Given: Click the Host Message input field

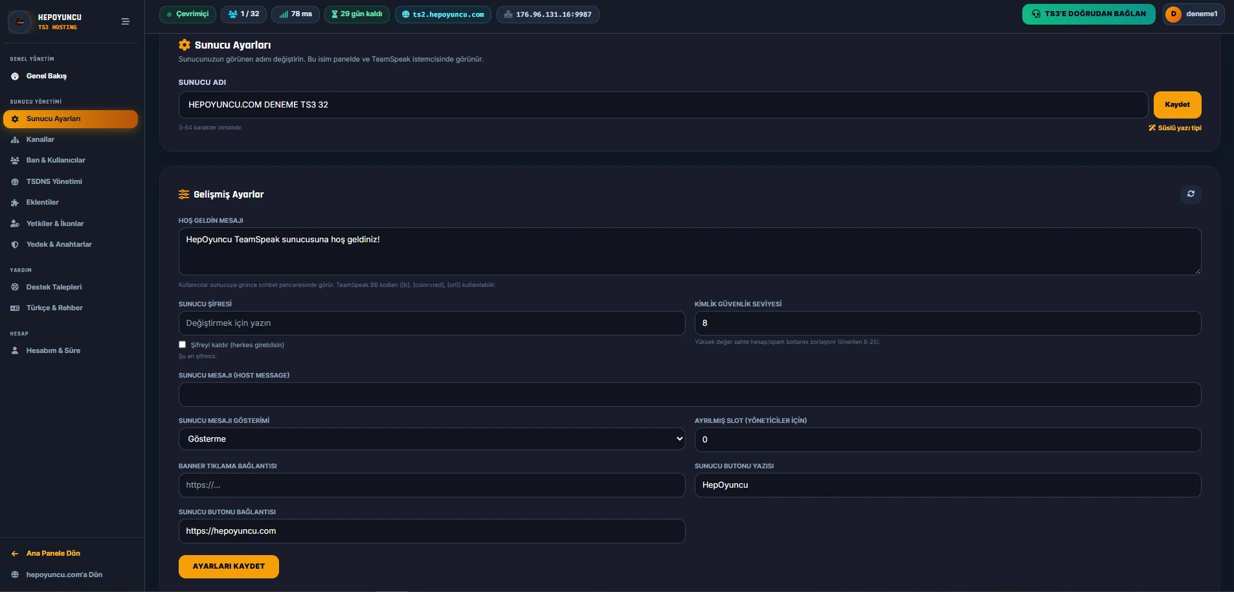Looking at the screenshot, I should tap(690, 394).
